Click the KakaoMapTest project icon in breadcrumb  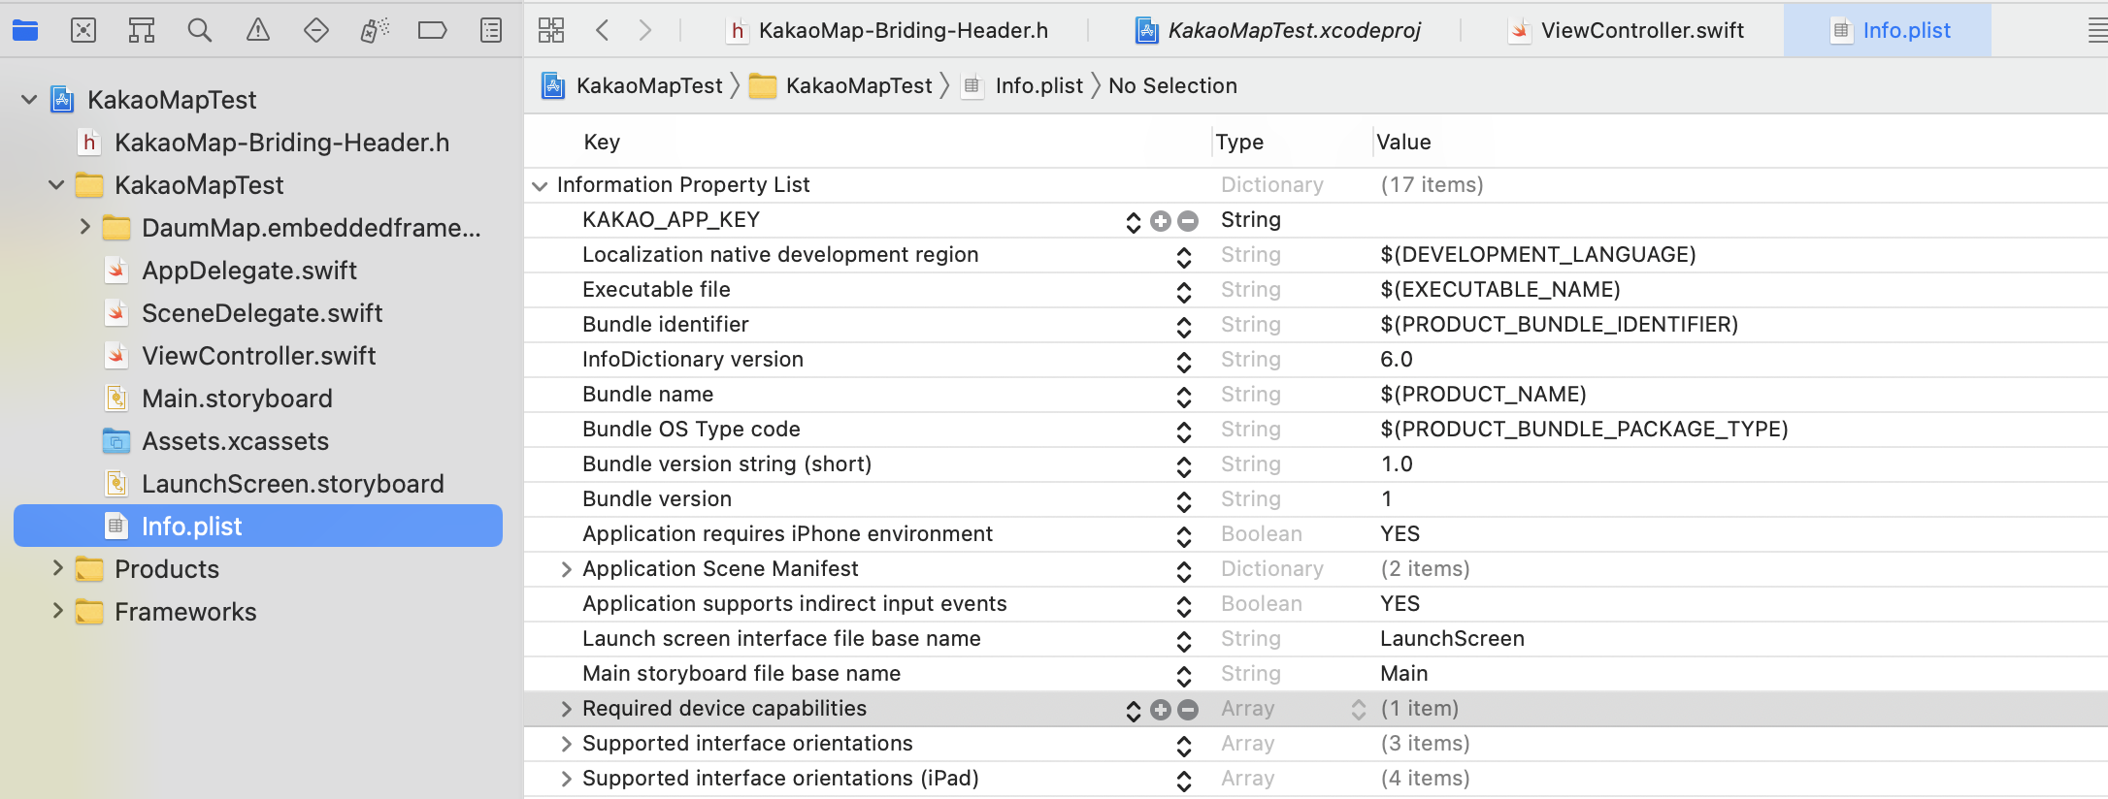point(553,86)
